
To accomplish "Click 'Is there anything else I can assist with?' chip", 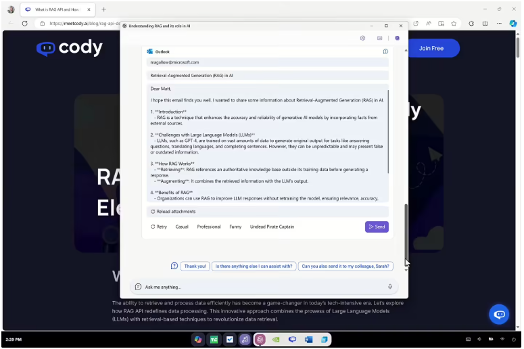I will click(254, 266).
